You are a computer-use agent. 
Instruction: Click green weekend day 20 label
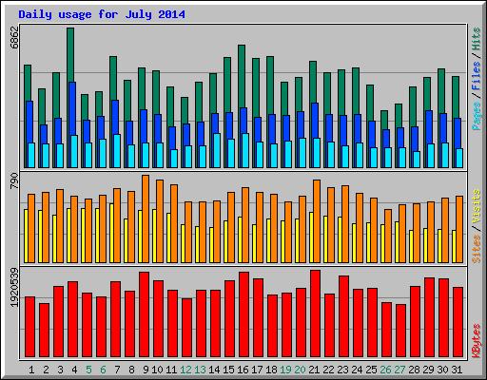[x=300, y=370]
